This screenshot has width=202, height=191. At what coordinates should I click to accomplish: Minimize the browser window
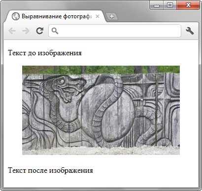(x=157, y=5)
